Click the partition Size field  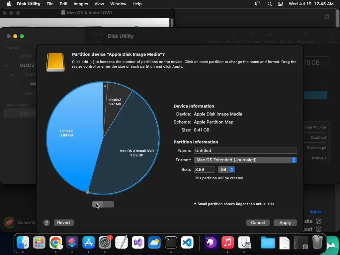click(x=205, y=169)
